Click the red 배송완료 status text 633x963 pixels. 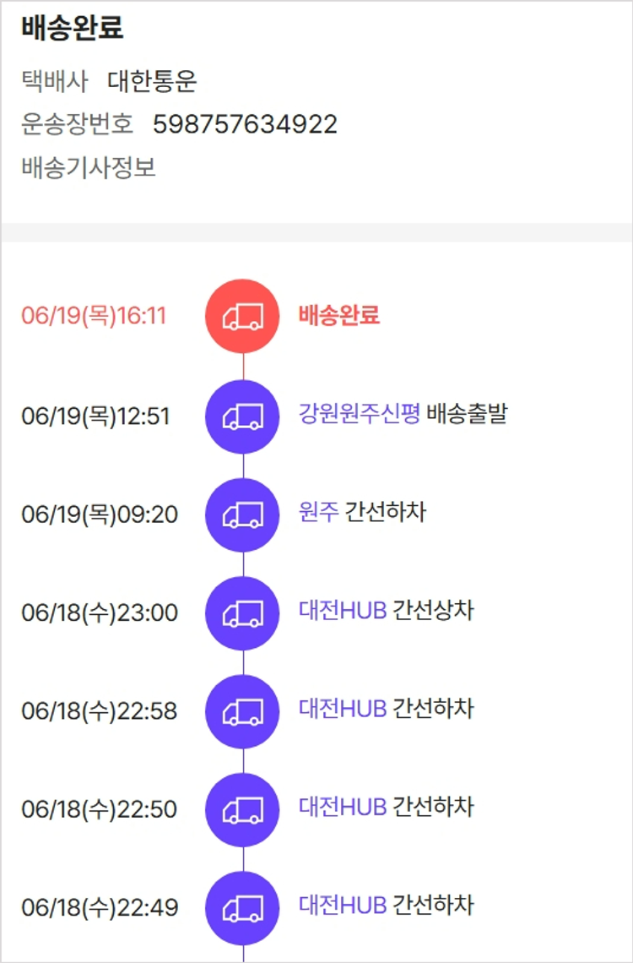[338, 315]
